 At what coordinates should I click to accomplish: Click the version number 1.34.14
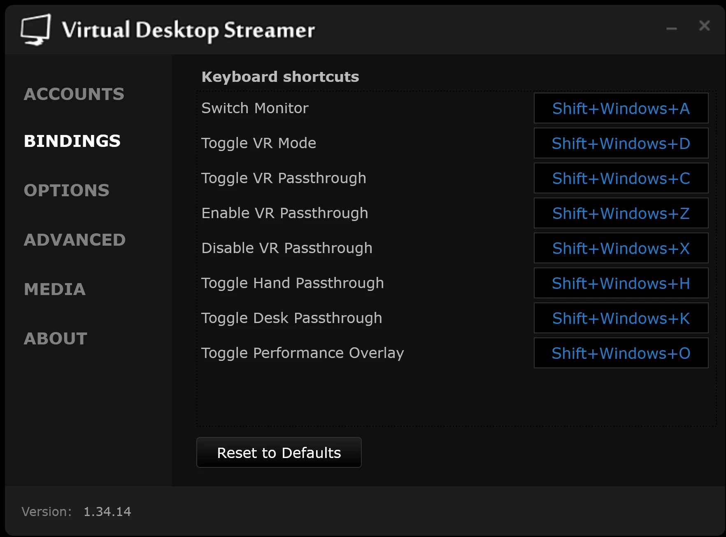tap(107, 511)
